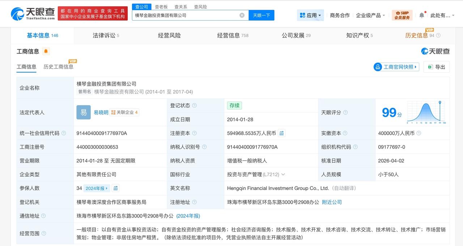Click the chart icon after 参保人数 annual report
Image resolution: width=463 pixels, height=246 pixels.
coord(115,188)
